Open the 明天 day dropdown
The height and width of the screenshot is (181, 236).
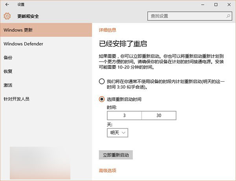click(118, 133)
